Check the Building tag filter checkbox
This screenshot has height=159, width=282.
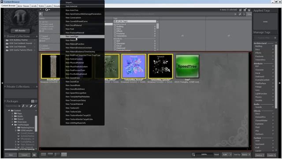[x=115, y=26]
